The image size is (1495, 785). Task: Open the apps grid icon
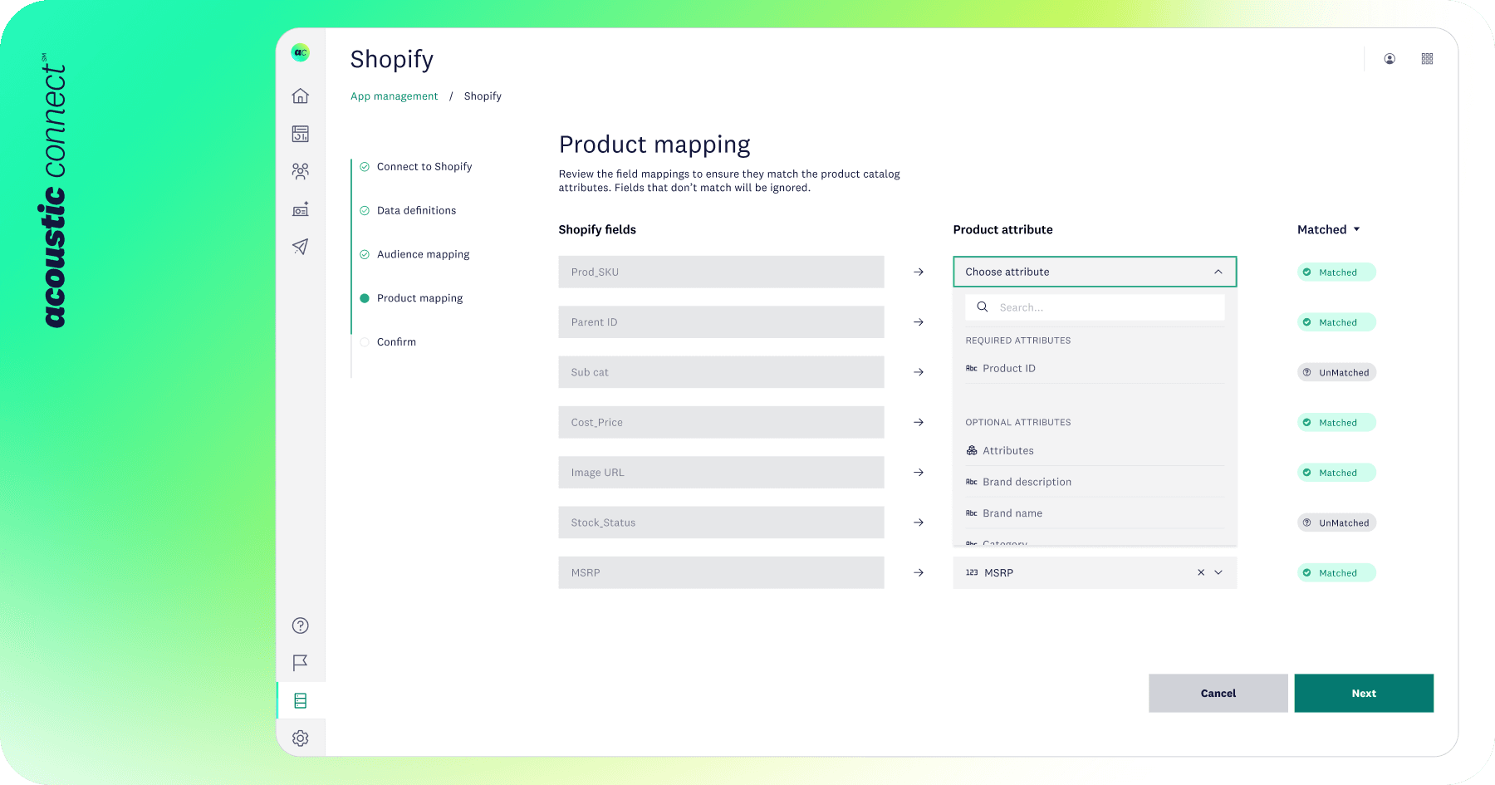pos(1427,59)
